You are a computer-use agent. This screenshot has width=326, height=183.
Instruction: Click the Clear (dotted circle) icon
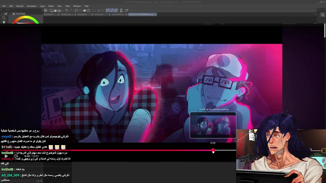coord(76,10)
